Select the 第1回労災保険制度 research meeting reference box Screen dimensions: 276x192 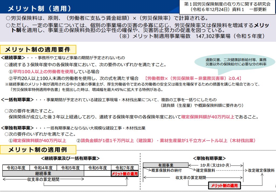[227, 7]
